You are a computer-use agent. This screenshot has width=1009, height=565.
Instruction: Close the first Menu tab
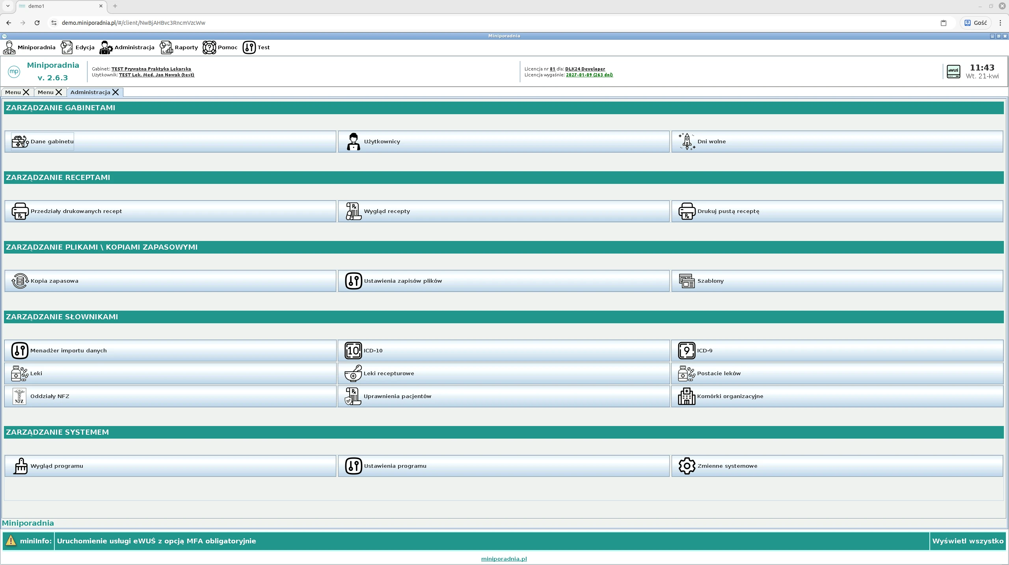point(26,92)
